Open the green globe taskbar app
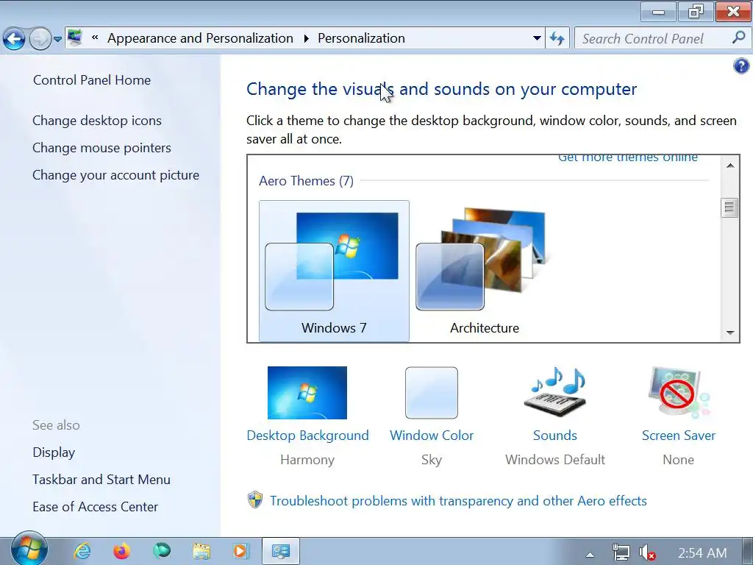The width and height of the screenshot is (753, 565). [162, 550]
